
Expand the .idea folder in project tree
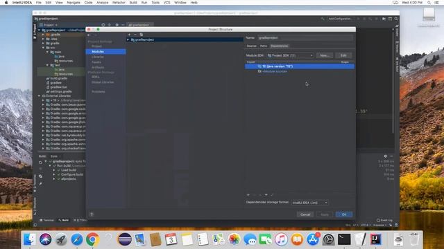click(43, 39)
